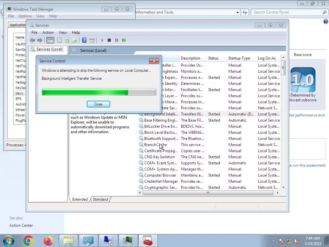Image resolution: width=329 pixels, height=247 pixels.
Task: Open File Explorer from the taskbar
Action: [x=68, y=241]
